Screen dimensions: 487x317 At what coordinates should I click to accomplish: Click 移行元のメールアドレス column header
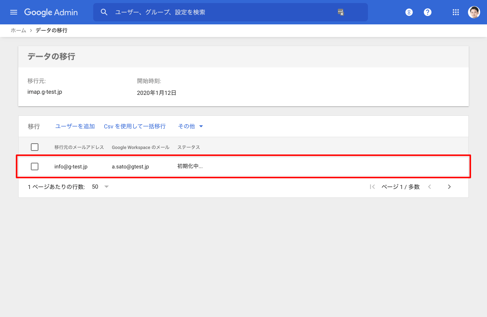click(79, 147)
